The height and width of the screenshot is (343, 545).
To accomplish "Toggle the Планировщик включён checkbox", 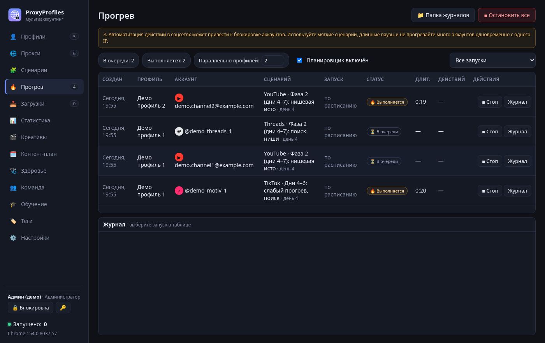I will point(299,60).
